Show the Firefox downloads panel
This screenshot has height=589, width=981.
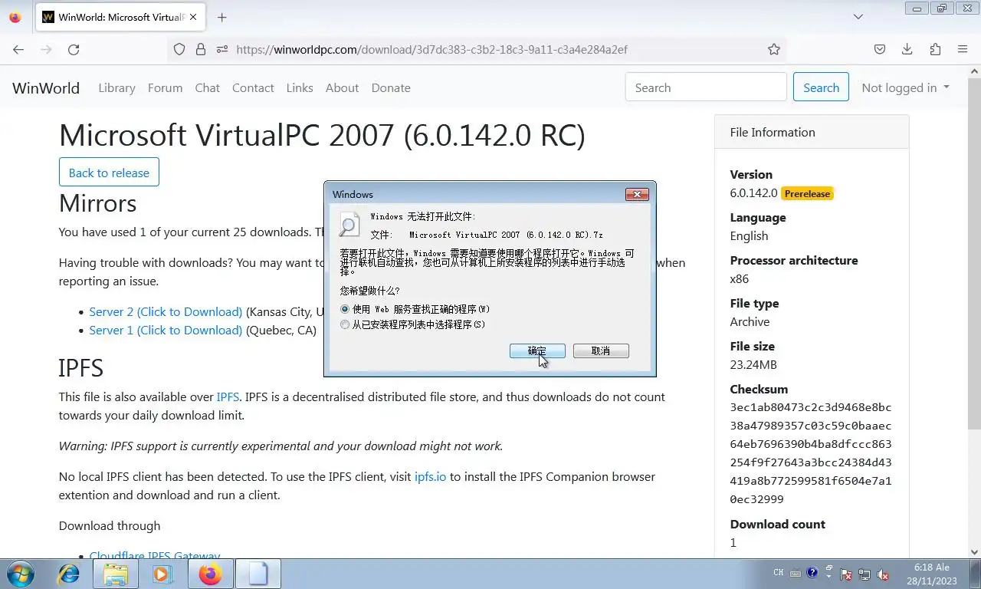907,49
